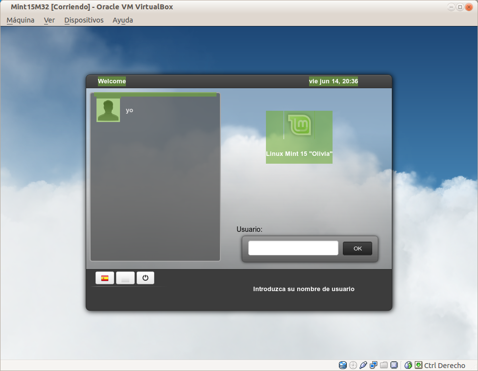Click the user avatar thumbnail

[108, 110]
